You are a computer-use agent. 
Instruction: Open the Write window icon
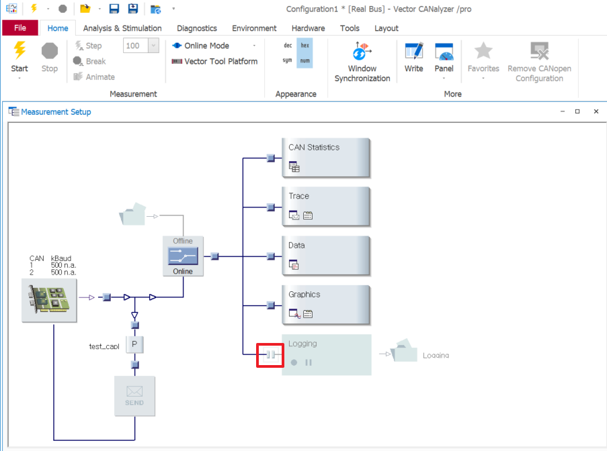[x=414, y=51]
